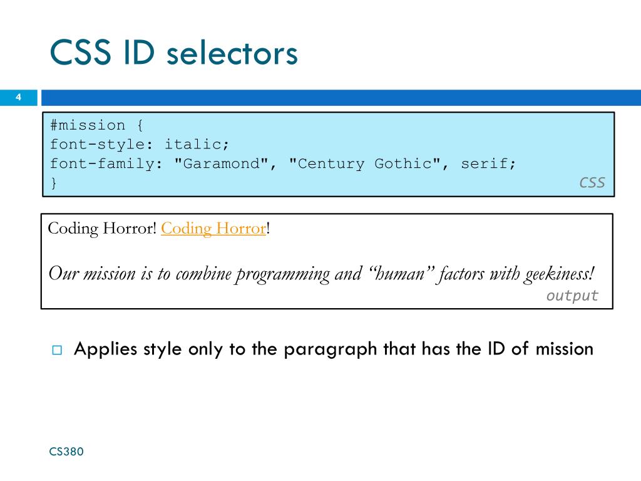Click the word selectors in the title
This screenshot has width=641, height=481.
pos(232,54)
